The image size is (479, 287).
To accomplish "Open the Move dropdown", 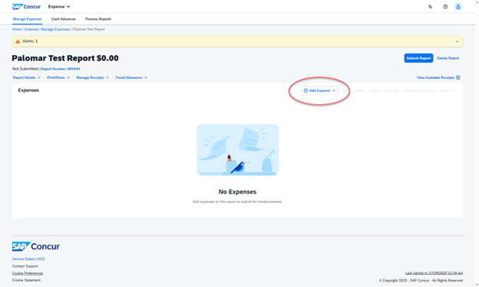I will coord(447,91).
